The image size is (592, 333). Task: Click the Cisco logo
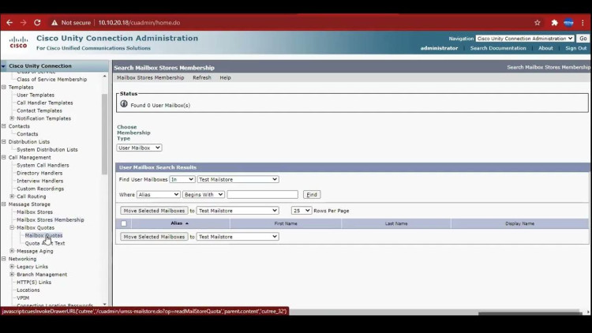click(18, 42)
